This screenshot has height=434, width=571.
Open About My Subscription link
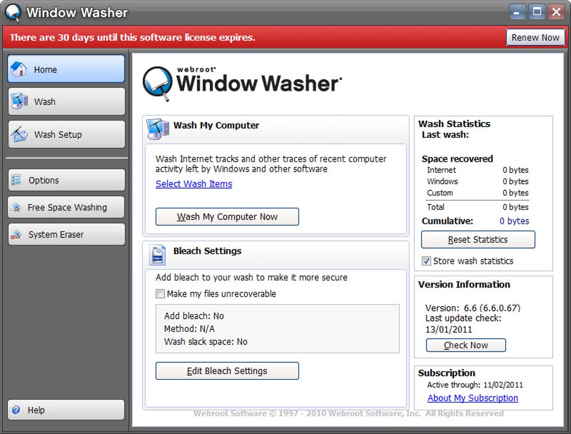472,398
